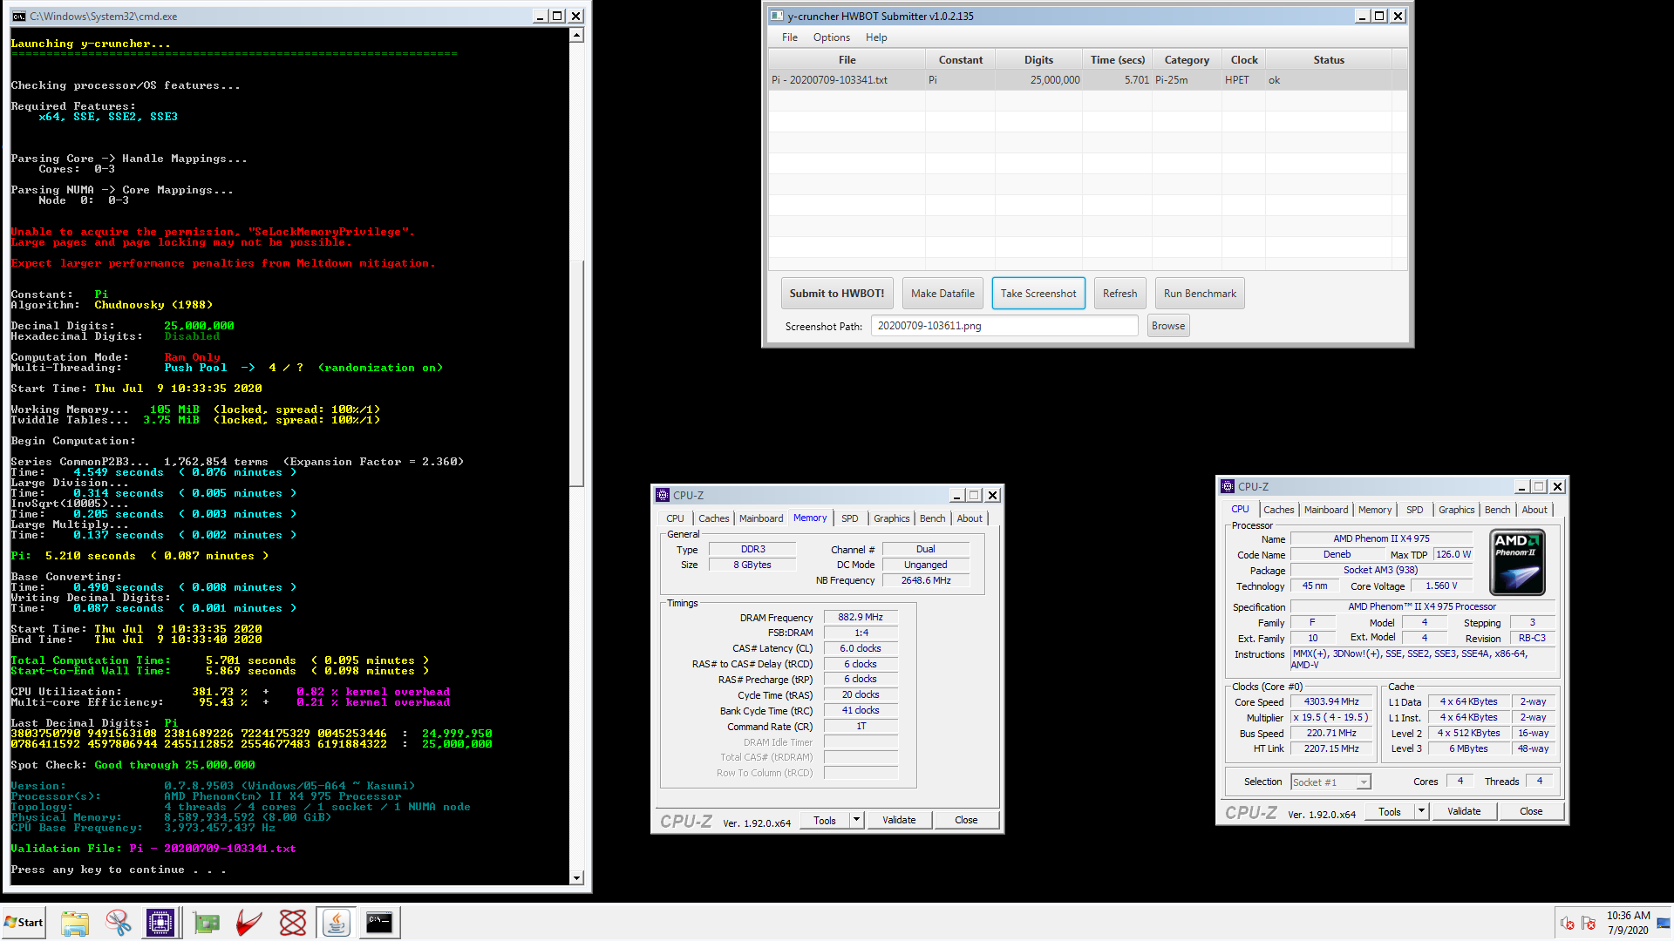1674x941 pixels.
Task: Open the Help menu in HWBOT Submitter
Action: (x=876, y=37)
